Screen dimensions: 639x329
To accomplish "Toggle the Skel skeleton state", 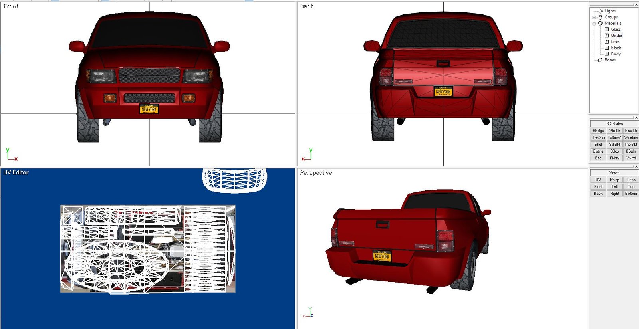I will click(598, 145).
